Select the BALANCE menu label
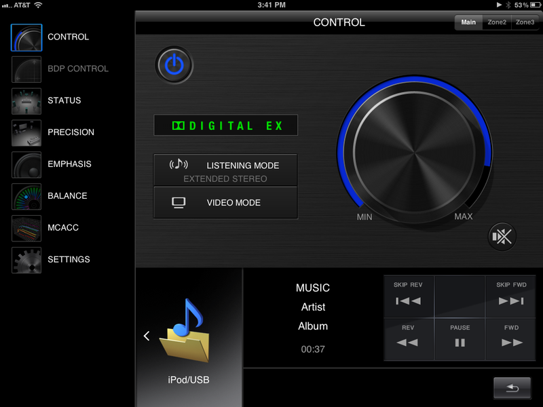Screen dimensions: 543x407 coord(67,196)
